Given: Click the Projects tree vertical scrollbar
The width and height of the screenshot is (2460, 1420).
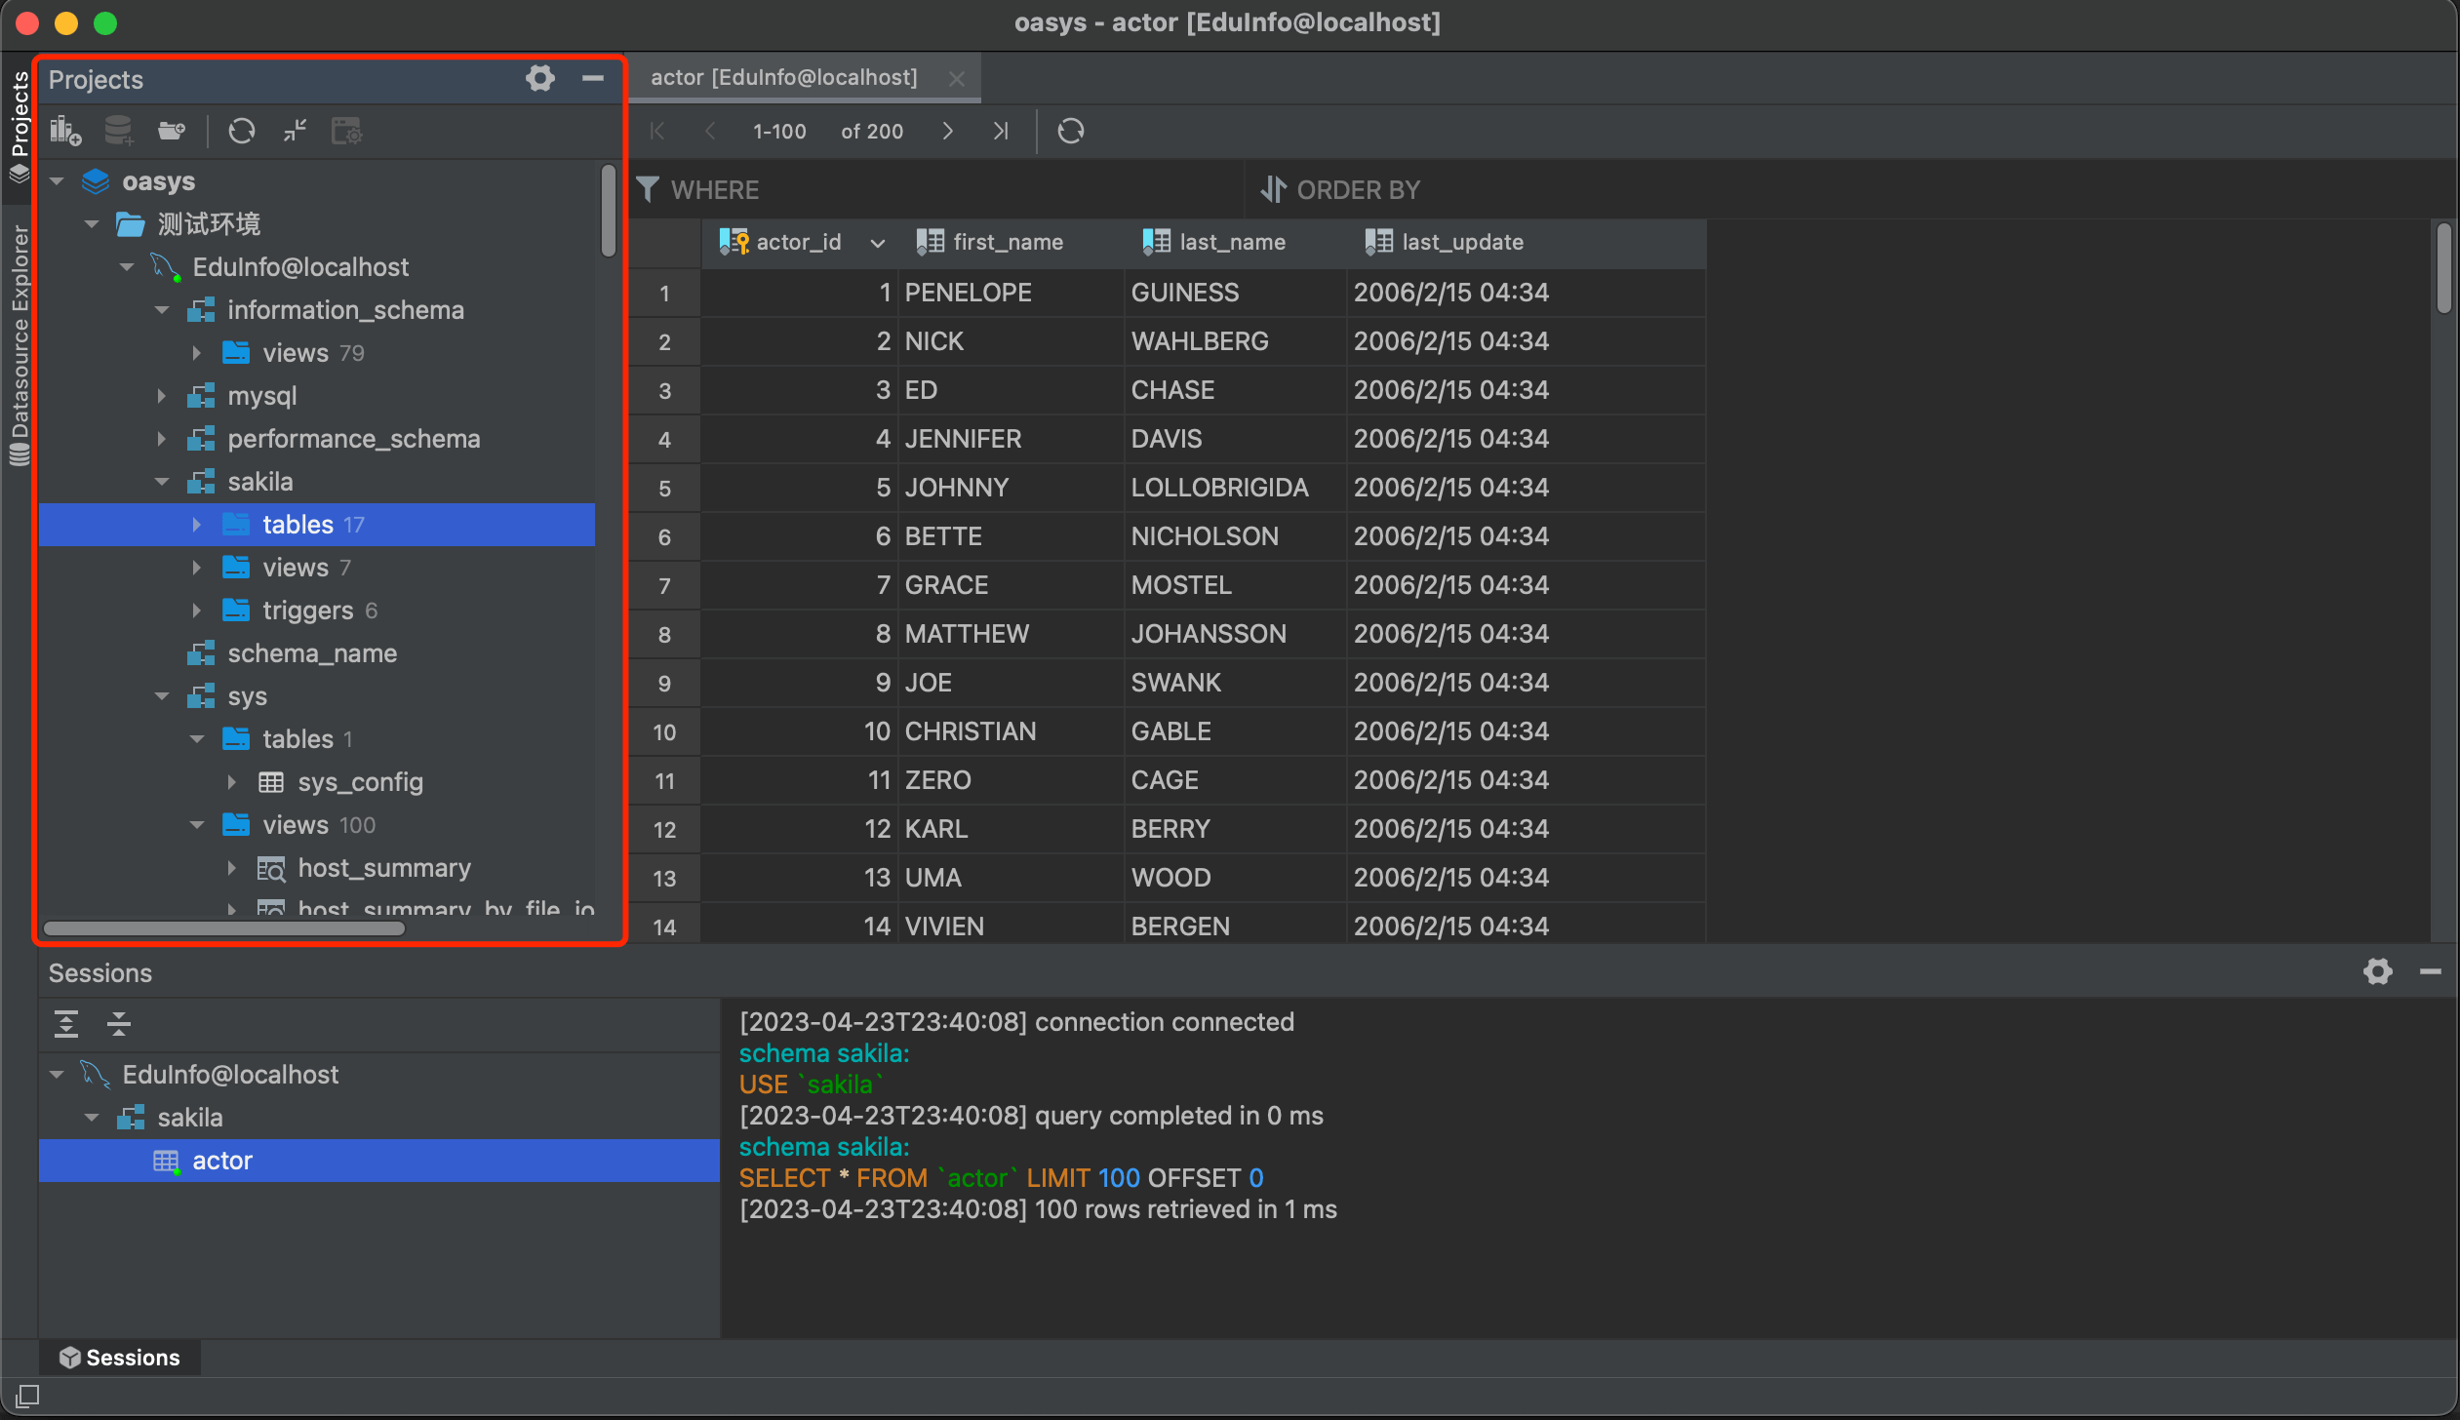Looking at the screenshot, I should tap(609, 211).
